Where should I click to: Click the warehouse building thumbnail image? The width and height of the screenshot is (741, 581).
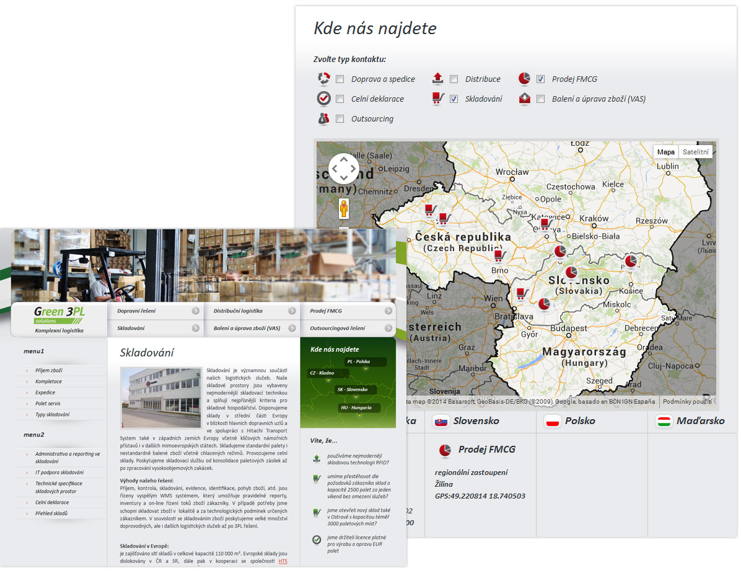161,397
